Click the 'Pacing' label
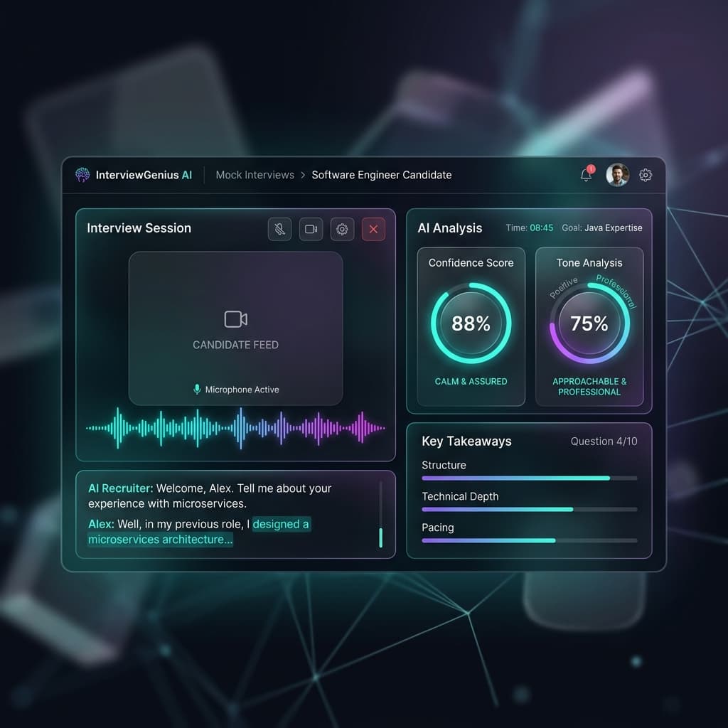728x728 pixels. pyautogui.click(x=438, y=528)
